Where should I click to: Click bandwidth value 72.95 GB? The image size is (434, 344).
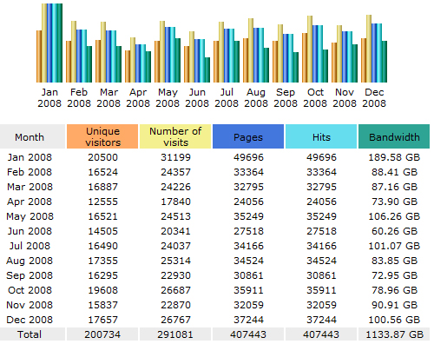click(394, 275)
